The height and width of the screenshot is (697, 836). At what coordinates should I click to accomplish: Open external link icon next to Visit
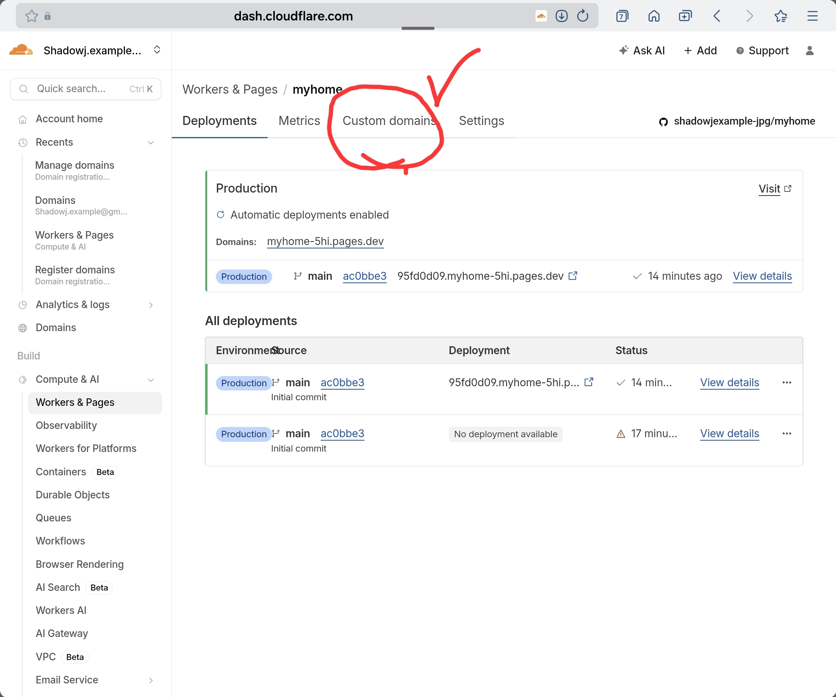(787, 188)
